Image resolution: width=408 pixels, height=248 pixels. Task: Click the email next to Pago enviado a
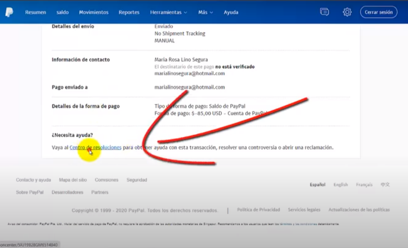coord(189,87)
